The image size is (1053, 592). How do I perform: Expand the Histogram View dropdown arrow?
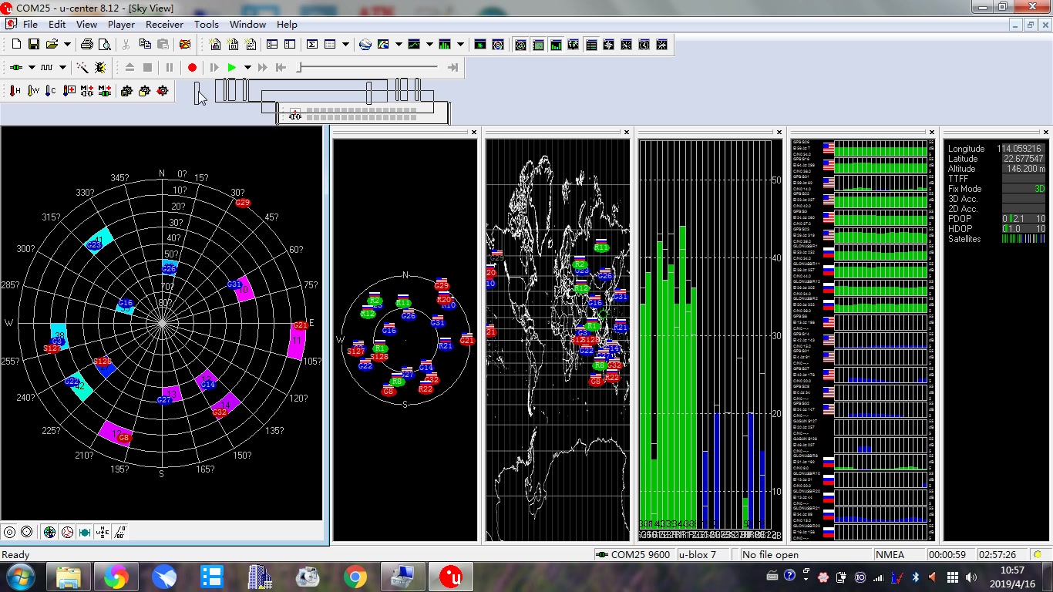460,45
